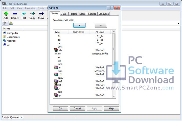Image resolution: width=182 pixels, height=121 pixels.
Task: Click the All Users column header
Action: (x=100, y=32)
